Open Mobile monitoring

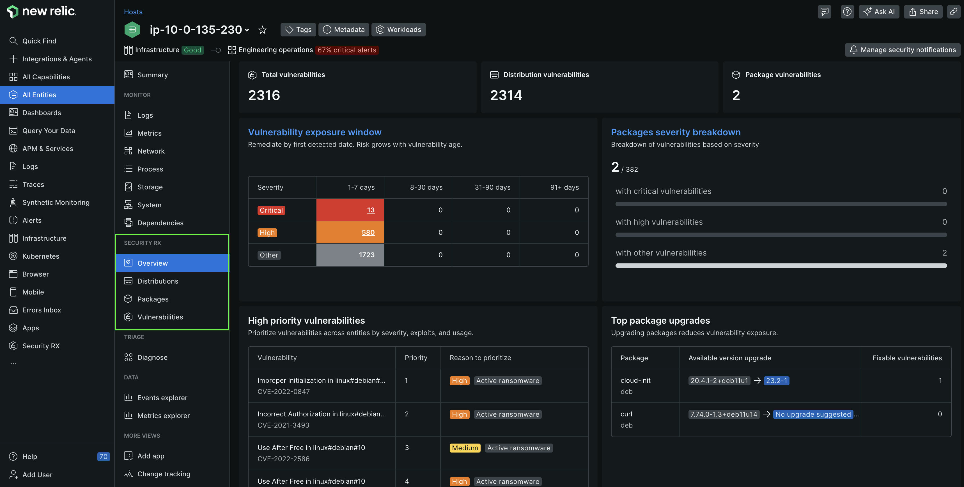(57, 292)
